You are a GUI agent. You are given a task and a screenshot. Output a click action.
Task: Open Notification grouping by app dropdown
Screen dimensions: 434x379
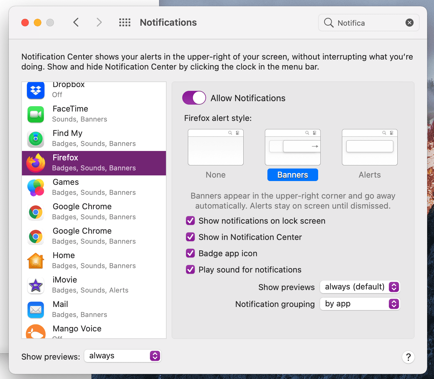pyautogui.click(x=360, y=304)
